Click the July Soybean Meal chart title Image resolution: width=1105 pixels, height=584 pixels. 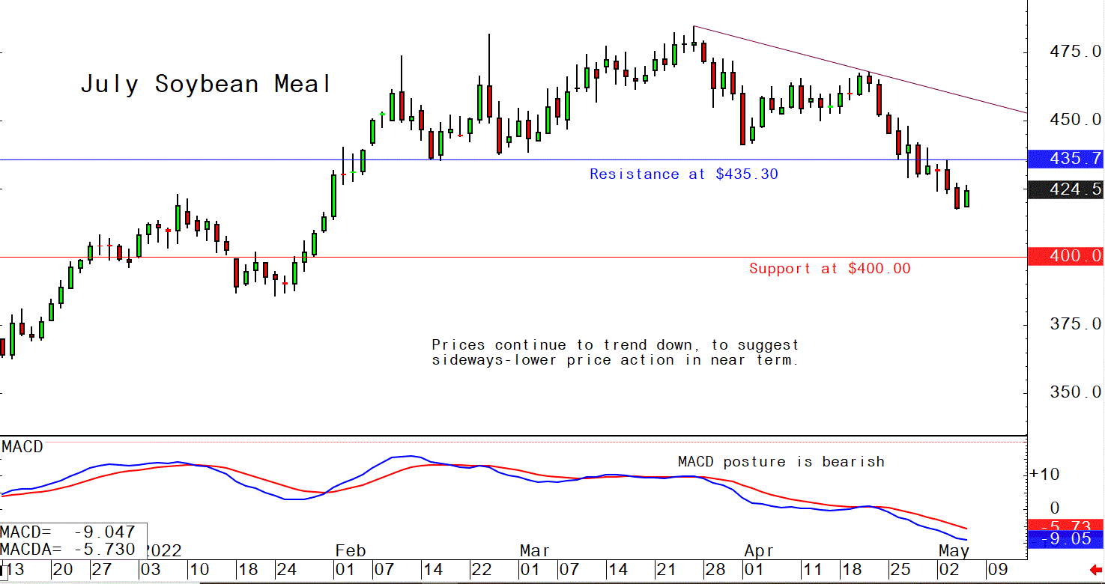206,85
